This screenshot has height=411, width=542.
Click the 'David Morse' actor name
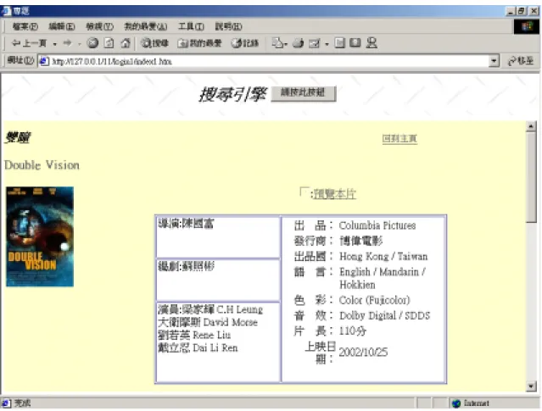point(230,322)
